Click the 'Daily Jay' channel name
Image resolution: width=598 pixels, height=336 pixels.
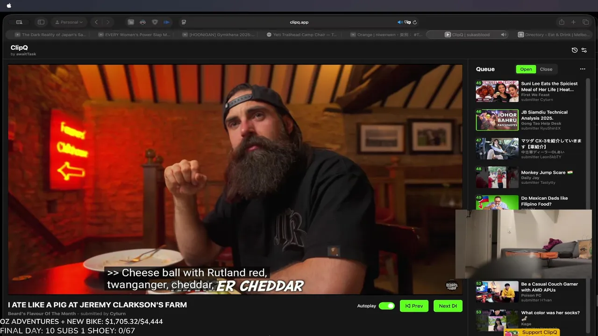(x=530, y=178)
